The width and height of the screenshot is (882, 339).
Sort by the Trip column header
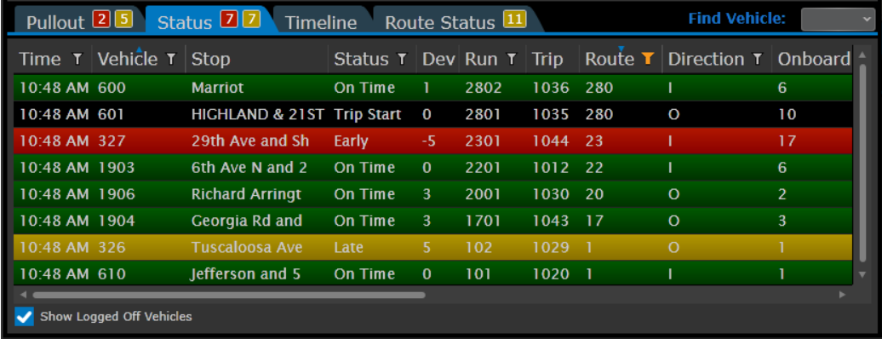547,59
